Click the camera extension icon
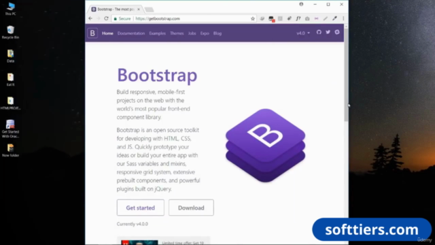Viewport: 435px width, 245px height. click(307, 18)
